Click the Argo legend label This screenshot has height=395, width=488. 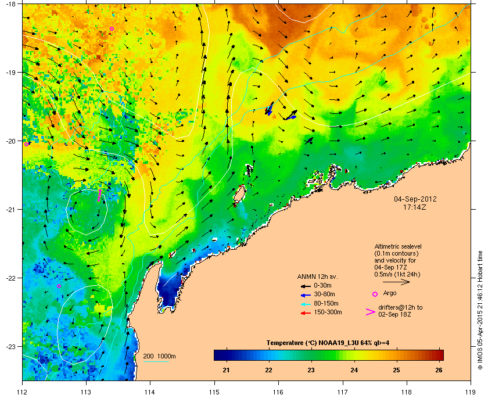390,293
